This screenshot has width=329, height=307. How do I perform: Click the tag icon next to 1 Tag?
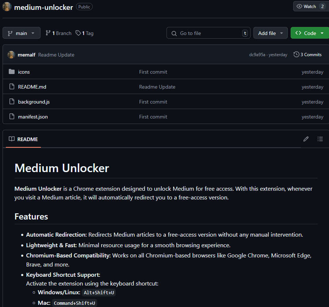78,33
